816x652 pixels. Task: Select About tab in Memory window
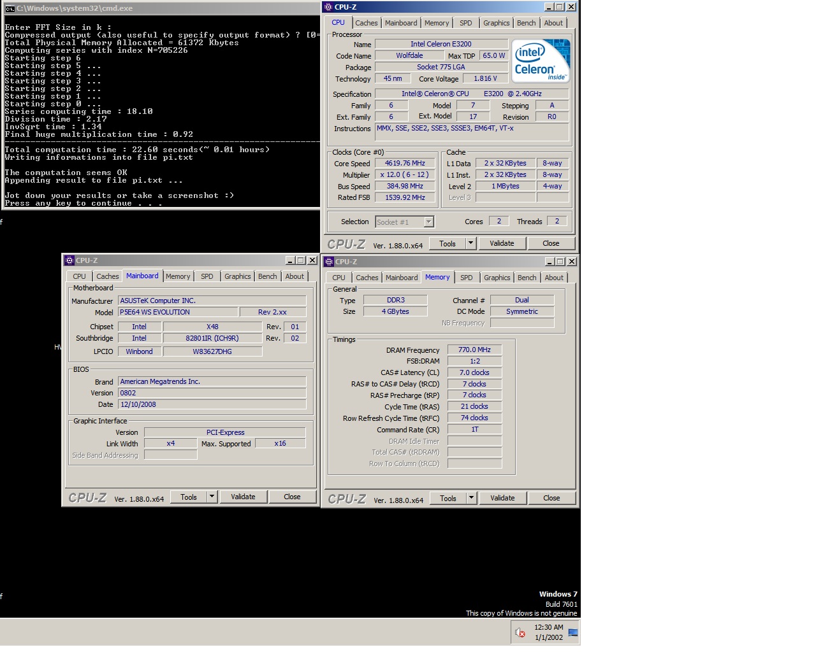click(554, 278)
